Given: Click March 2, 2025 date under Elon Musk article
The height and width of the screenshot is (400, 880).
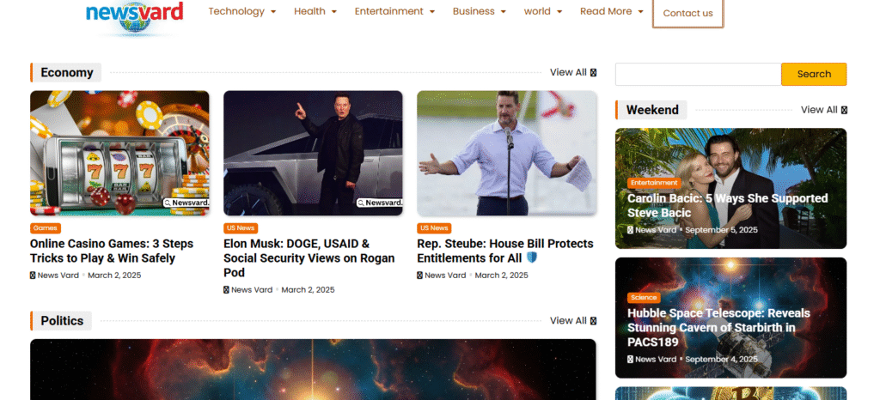Looking at the screenshot, I should 309,289.
